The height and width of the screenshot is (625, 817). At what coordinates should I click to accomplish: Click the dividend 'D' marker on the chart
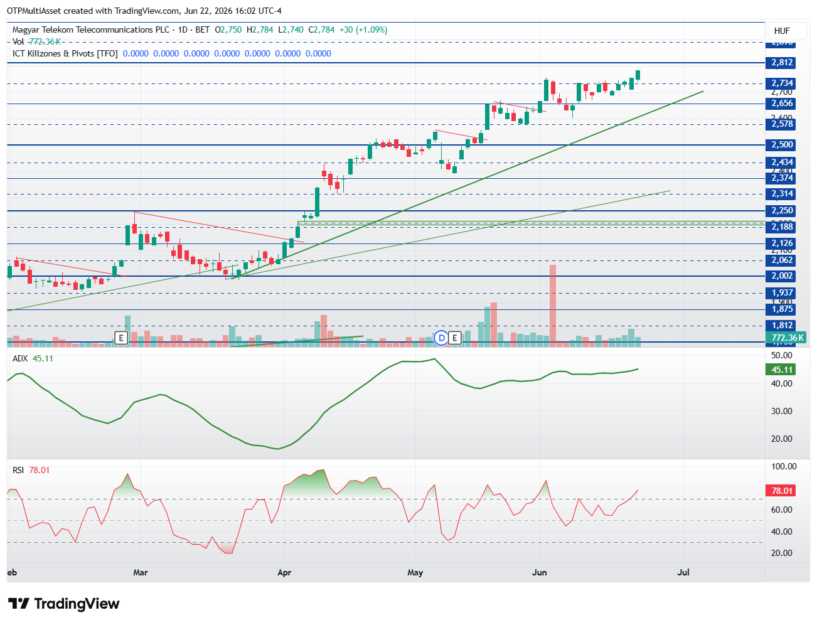pyautogui.click(x=442, y=338)
